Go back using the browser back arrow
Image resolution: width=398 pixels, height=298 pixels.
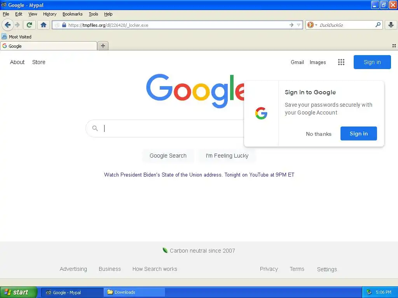click(8, 25)
